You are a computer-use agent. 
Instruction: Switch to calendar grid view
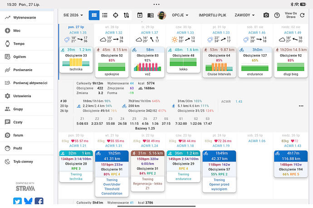click(x=94, y=15)
